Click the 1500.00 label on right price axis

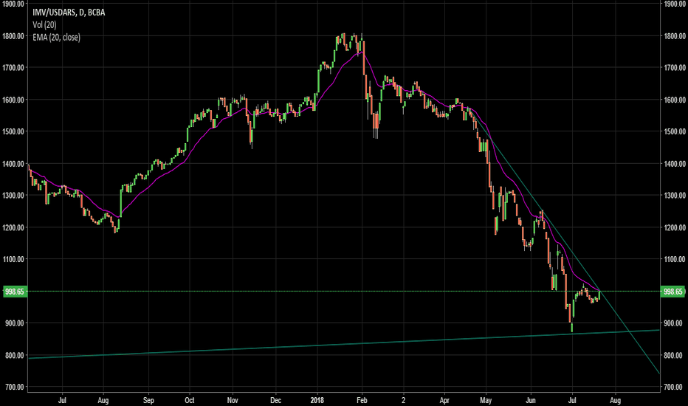pyautogui.click(x=675, y=131)
